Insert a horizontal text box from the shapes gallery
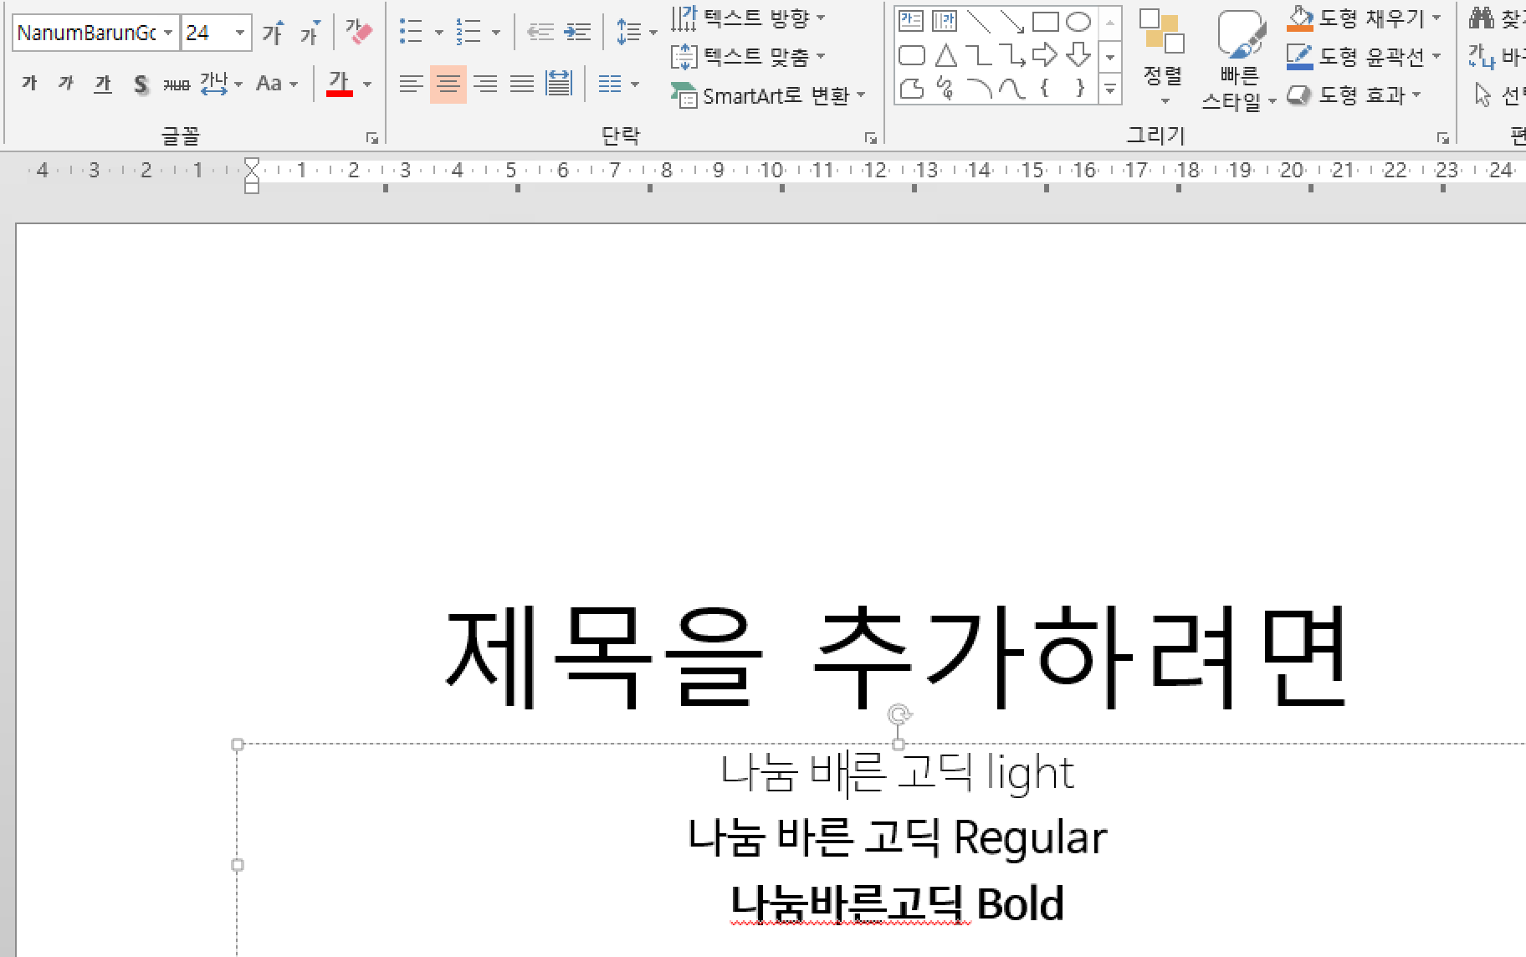The height and width of the screenshot is (957, 1526). [911, 21]
